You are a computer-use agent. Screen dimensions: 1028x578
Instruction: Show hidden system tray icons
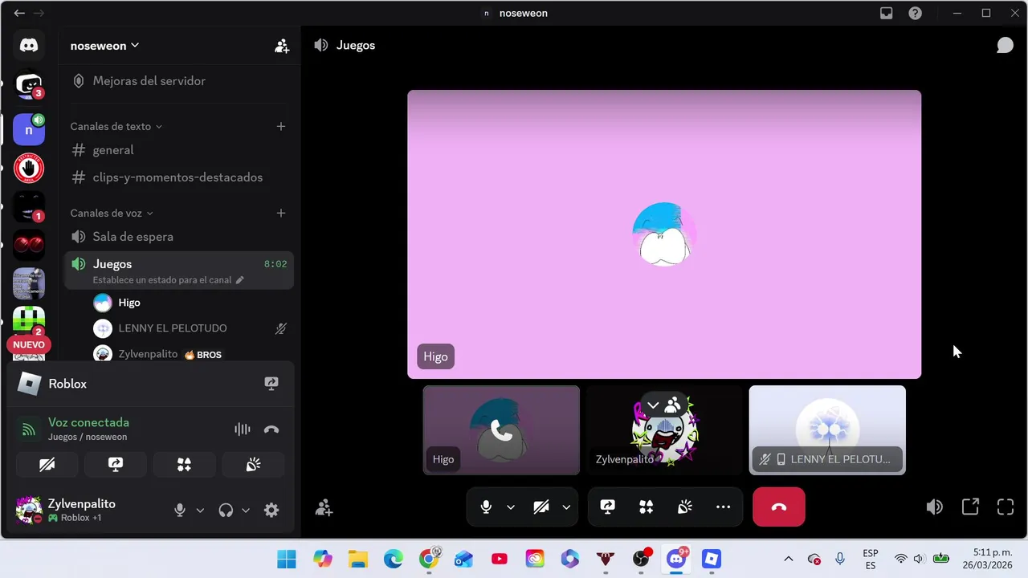tap(788, 559)
